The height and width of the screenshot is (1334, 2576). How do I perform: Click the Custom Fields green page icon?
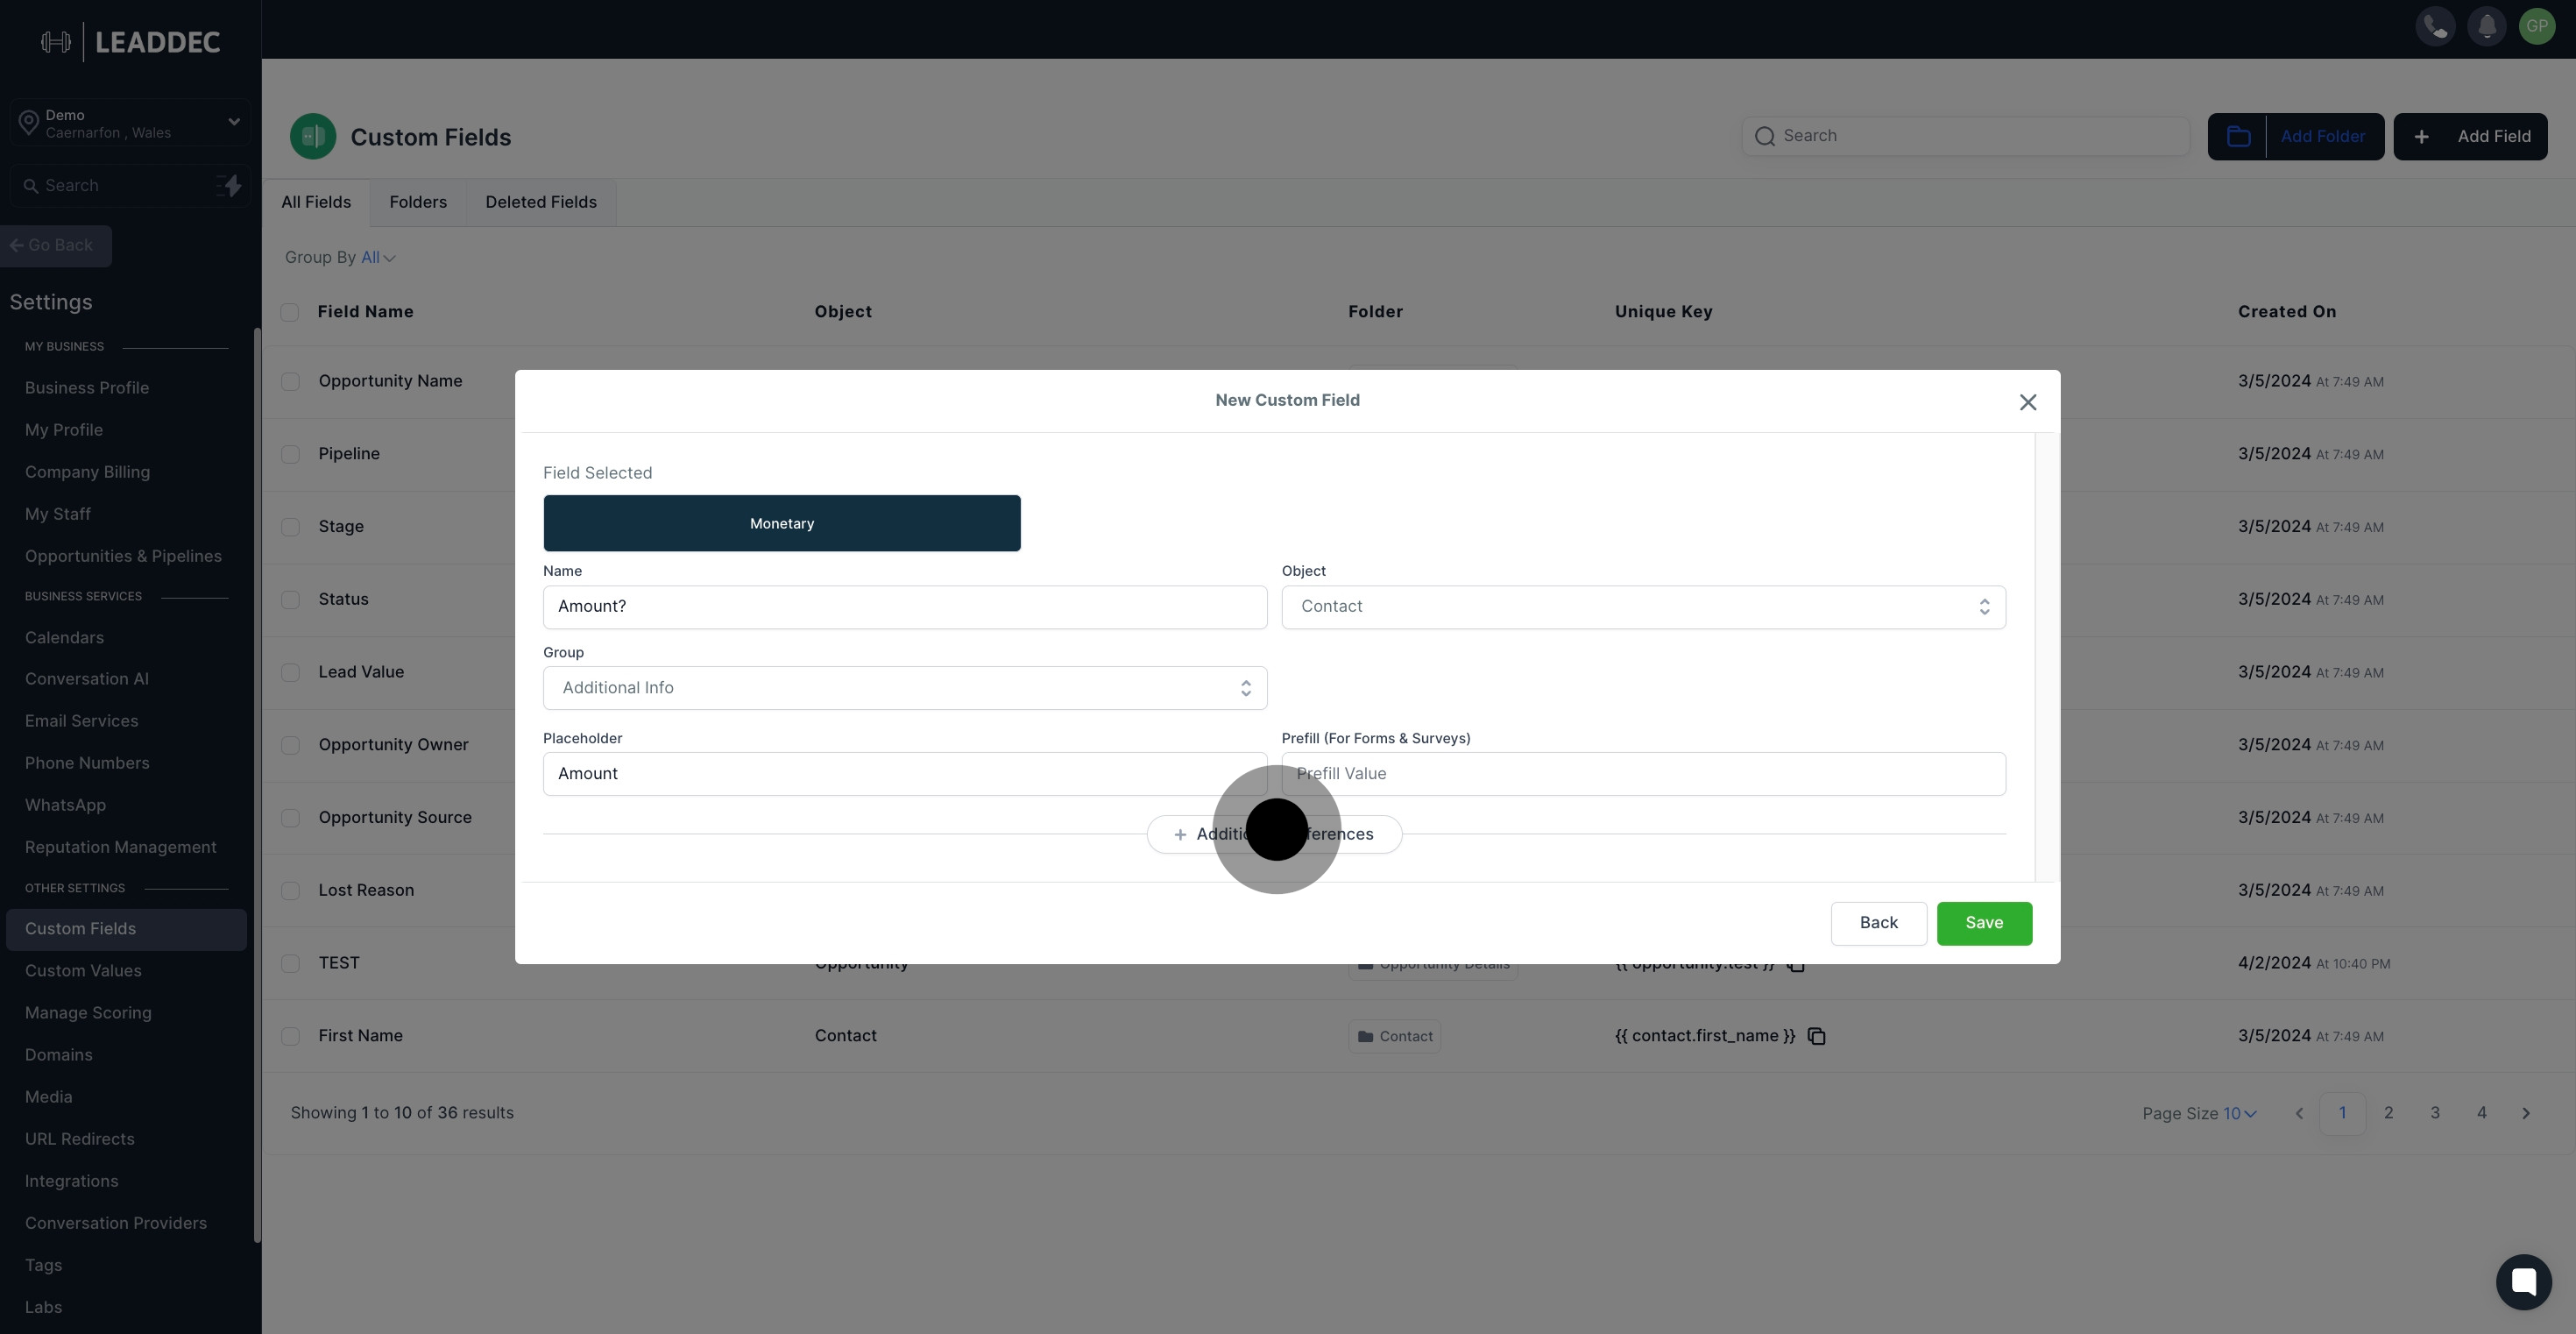(x=313, y=136)
